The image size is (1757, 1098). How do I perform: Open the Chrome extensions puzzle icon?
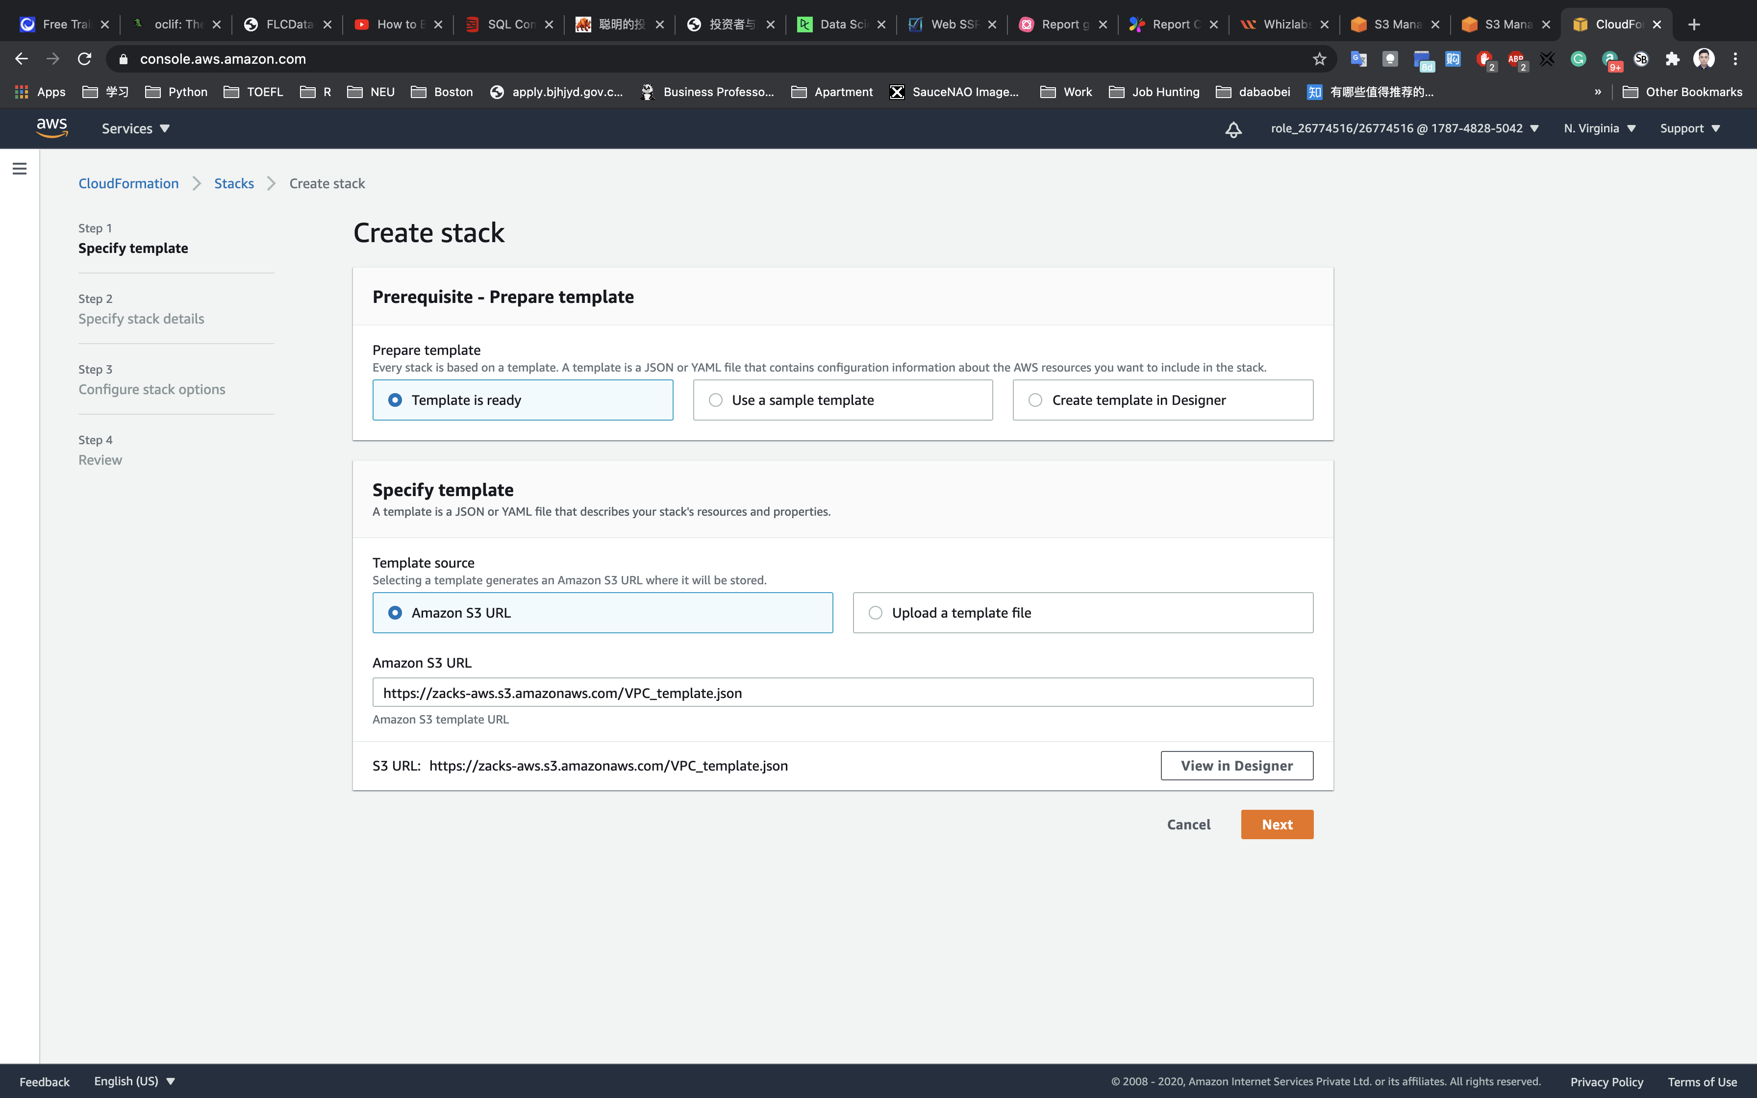[x=1672, y=59]
